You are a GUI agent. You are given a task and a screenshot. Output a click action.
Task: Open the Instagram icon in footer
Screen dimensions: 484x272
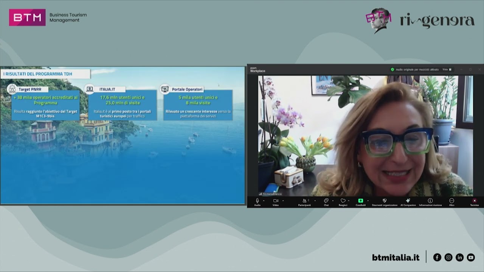(448, 257)
